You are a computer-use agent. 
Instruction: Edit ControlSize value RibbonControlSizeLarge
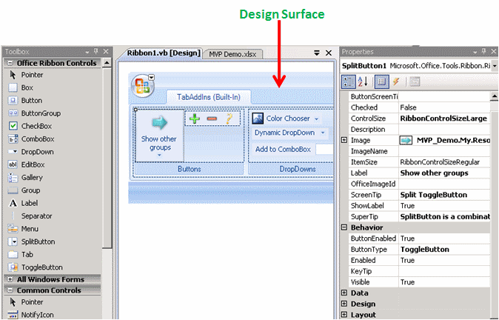tap(444, 119)
